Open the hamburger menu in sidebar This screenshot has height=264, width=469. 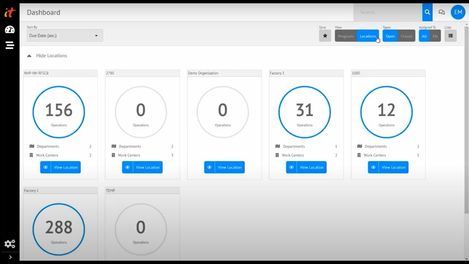coord(10,45)
